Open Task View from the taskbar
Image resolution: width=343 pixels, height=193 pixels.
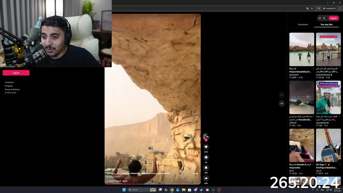coord(160,190)
